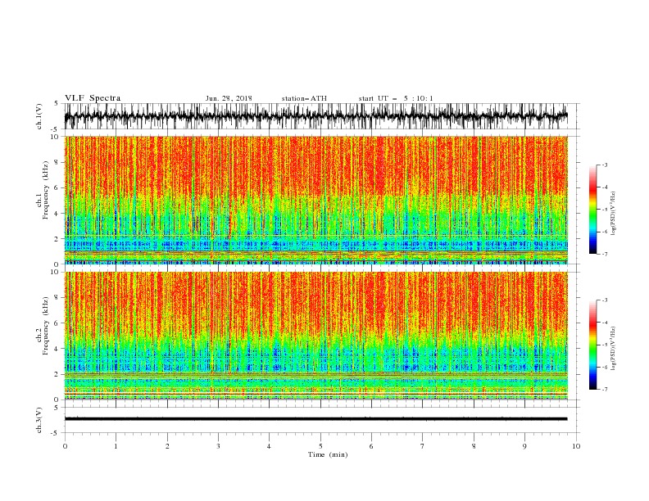The width and height of the screenshot is (649, 501).
Task: Click the ch.2 spectrogram color bar
Action: click(592, 345)
